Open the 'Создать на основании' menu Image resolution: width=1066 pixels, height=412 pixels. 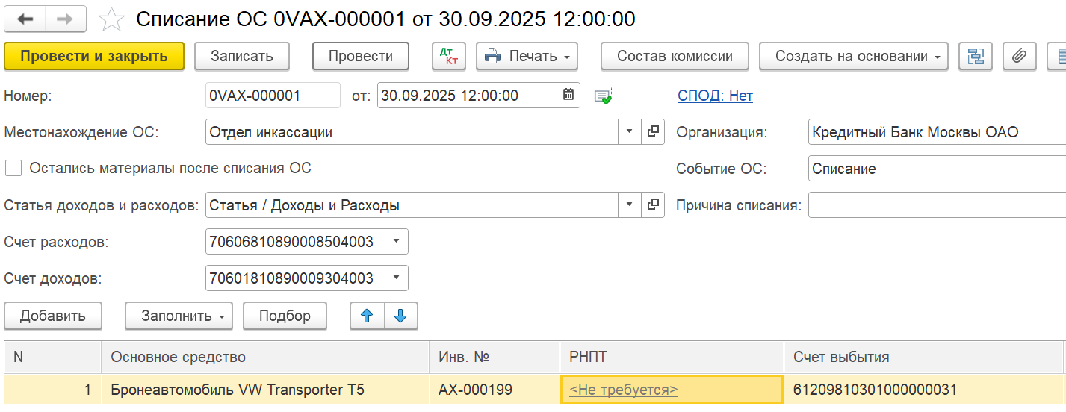tap(853, 56)
